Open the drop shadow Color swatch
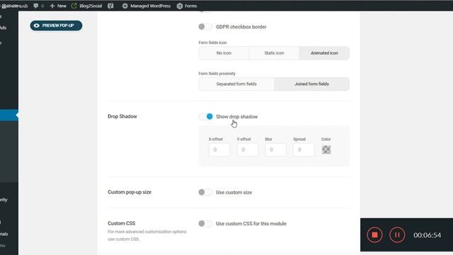453x255 pixels. pyautogui.click(x=326, y=149)
